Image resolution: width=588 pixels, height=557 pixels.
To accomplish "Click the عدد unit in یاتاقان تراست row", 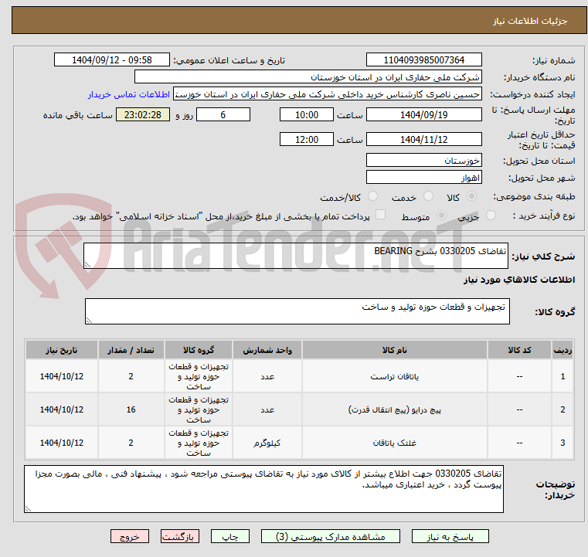I will tap(267, 377).
